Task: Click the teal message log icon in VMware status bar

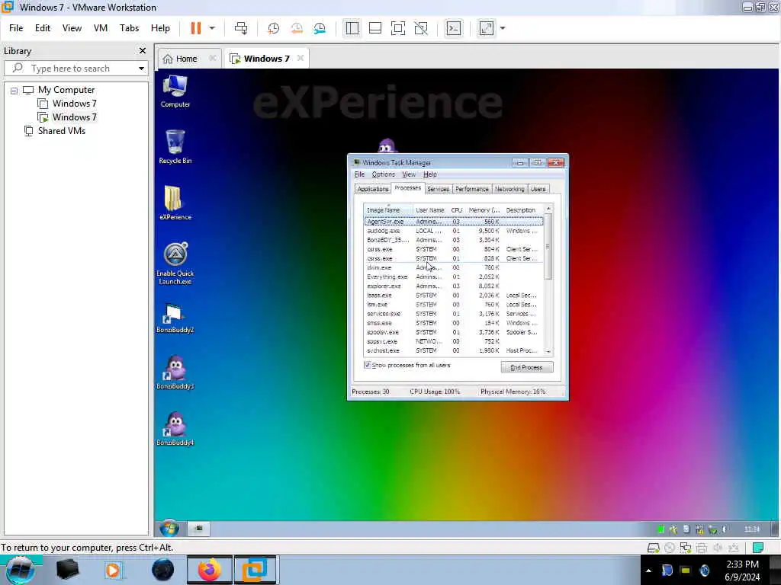Action: [758, 548]
